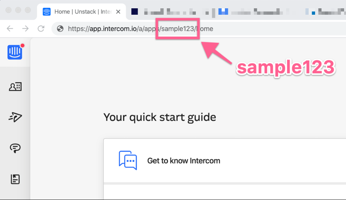Click the Your quick start guide heading

160,117
